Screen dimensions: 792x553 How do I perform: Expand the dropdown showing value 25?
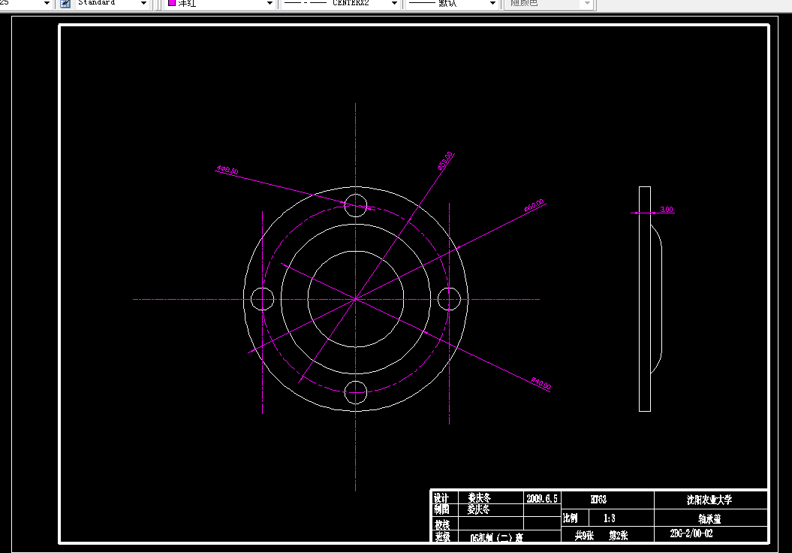tap(47, 3)
